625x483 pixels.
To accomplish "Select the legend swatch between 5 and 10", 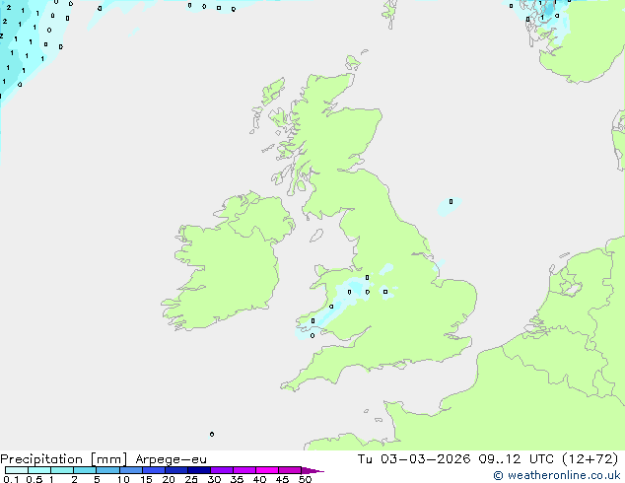I will point(110,471).
